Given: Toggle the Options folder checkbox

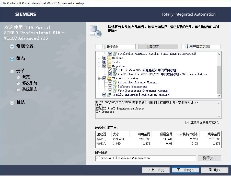Looking at the screenshot, I should coord(104,58).
